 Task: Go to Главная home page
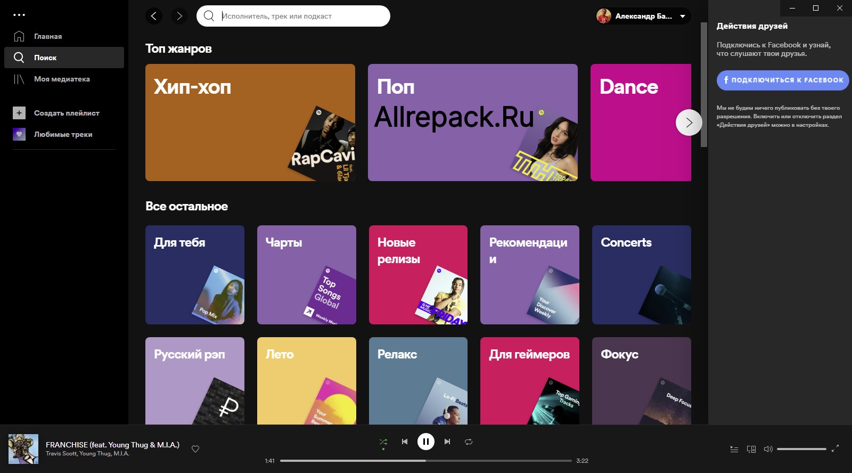64,36
